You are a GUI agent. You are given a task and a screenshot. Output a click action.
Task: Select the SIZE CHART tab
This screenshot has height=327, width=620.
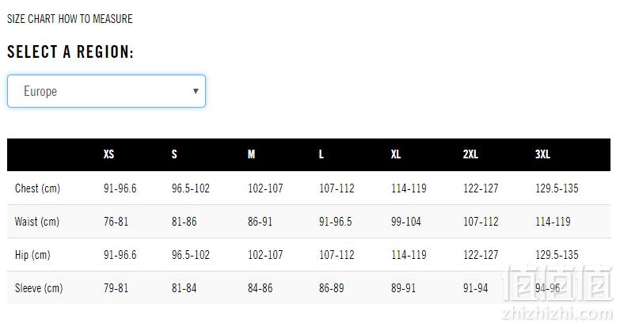(31, 18)
